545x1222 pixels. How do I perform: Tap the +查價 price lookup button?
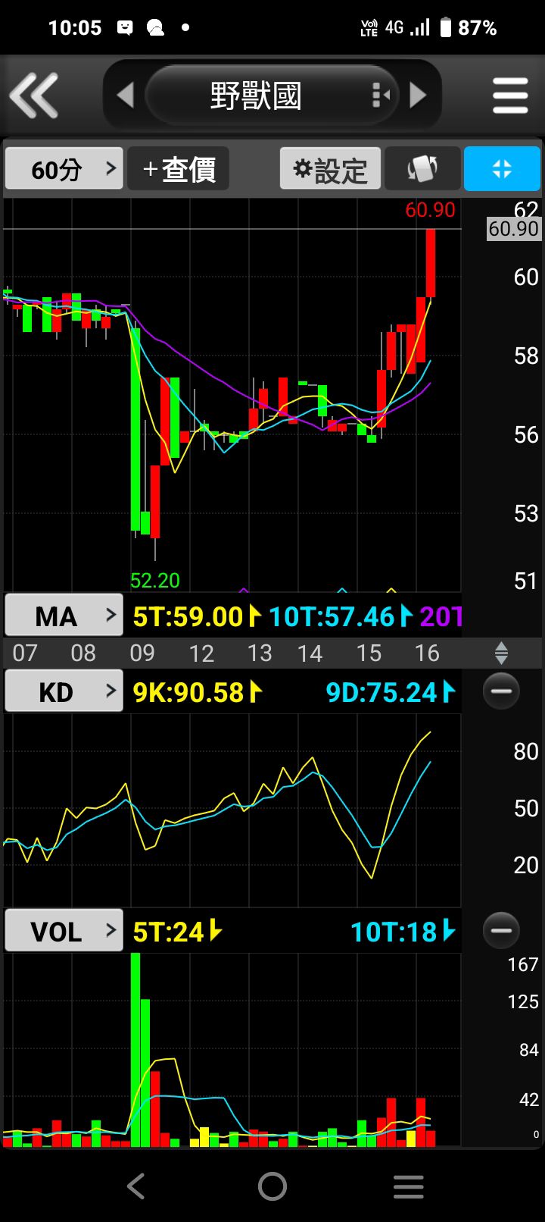coord(179,169)
